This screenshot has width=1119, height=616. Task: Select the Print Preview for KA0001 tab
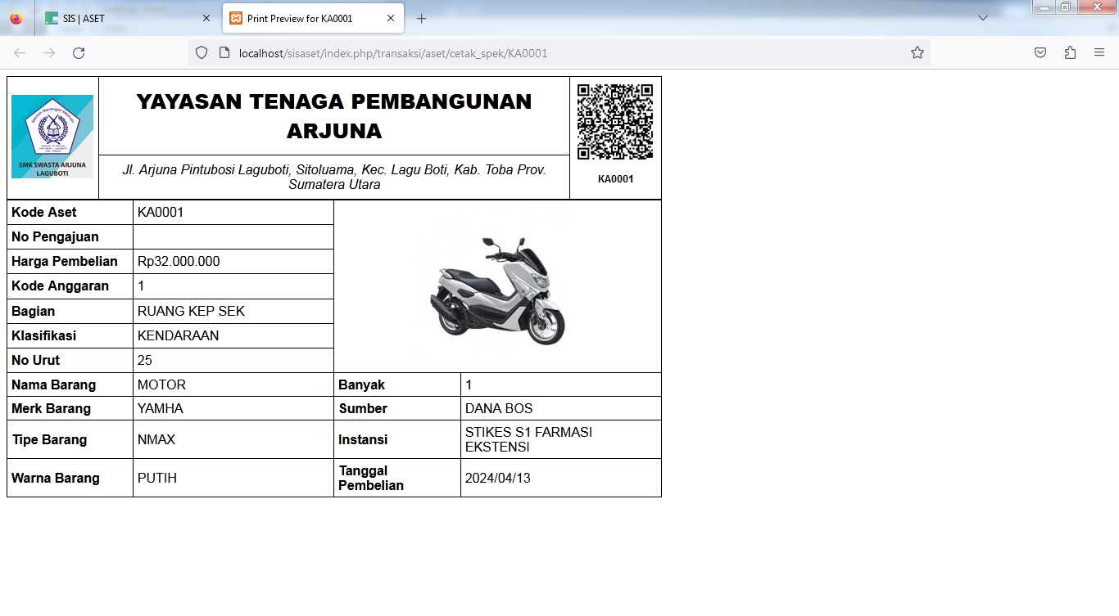pos(313,18)
